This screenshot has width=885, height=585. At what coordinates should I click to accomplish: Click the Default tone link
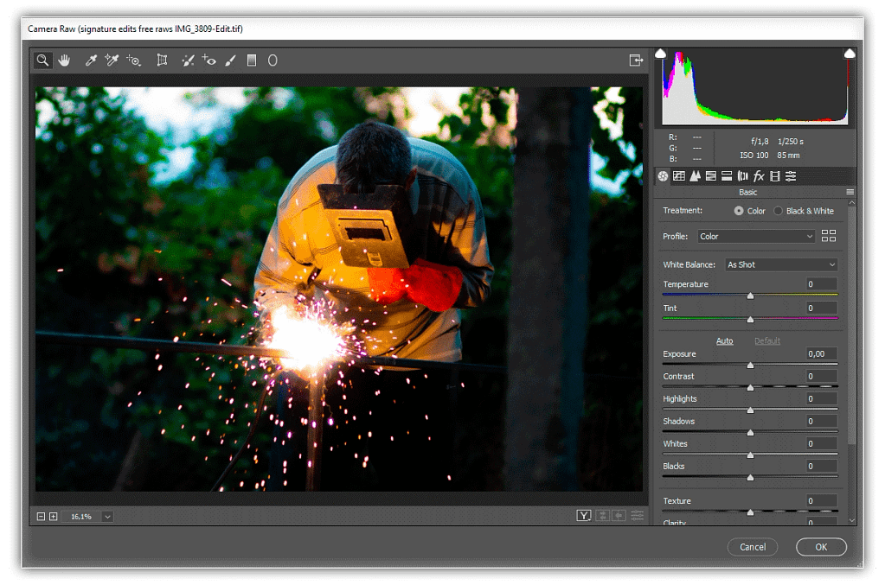(x=767, y=341)
